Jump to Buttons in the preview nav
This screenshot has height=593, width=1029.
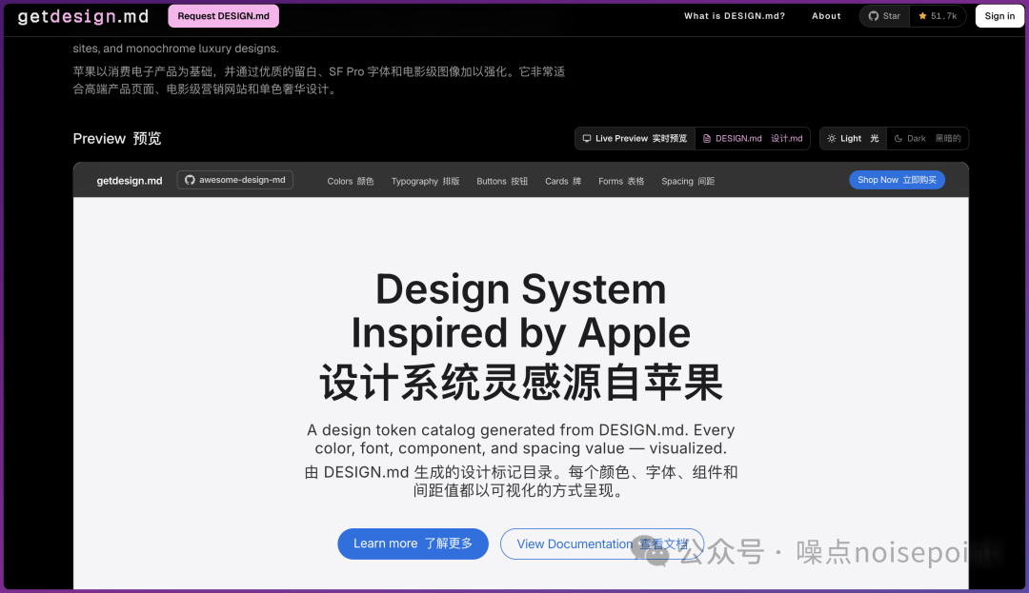point(501,181)
